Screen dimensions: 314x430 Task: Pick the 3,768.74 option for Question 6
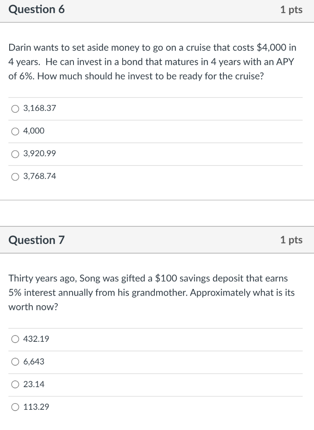(15, 176)
